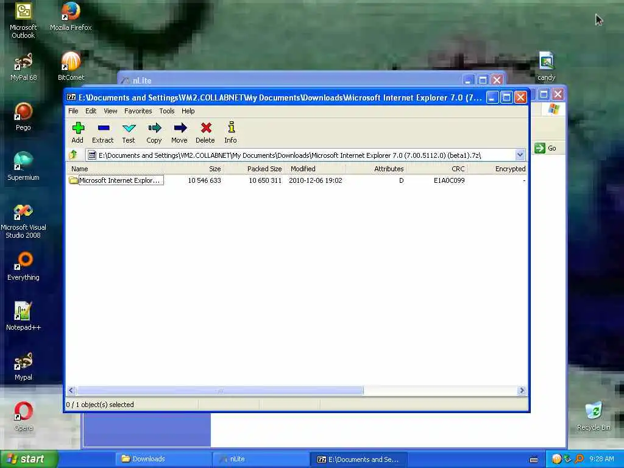Click the status bar selection count
This screenshot has width=624, height=468.
coord(100,405)
